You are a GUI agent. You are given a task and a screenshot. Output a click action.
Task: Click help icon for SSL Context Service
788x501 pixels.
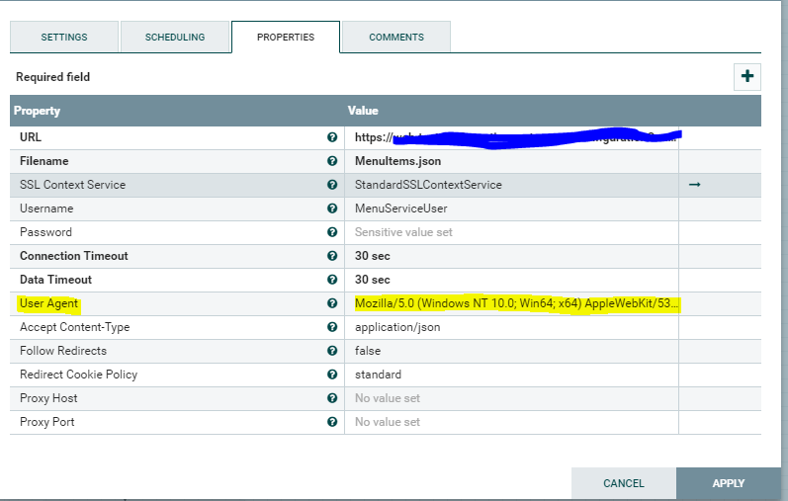click(x=332, y=185)
